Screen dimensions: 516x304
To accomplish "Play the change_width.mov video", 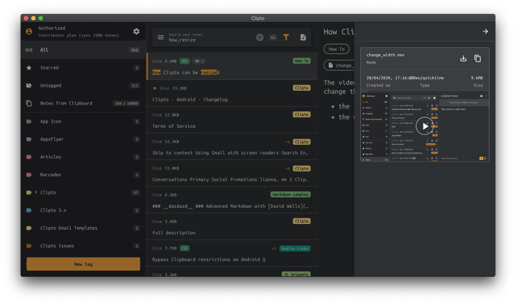I will [425, 126].
